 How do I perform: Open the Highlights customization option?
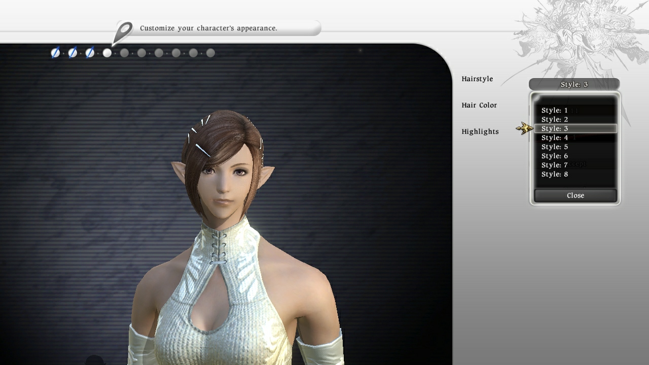[x=480, y=131]
